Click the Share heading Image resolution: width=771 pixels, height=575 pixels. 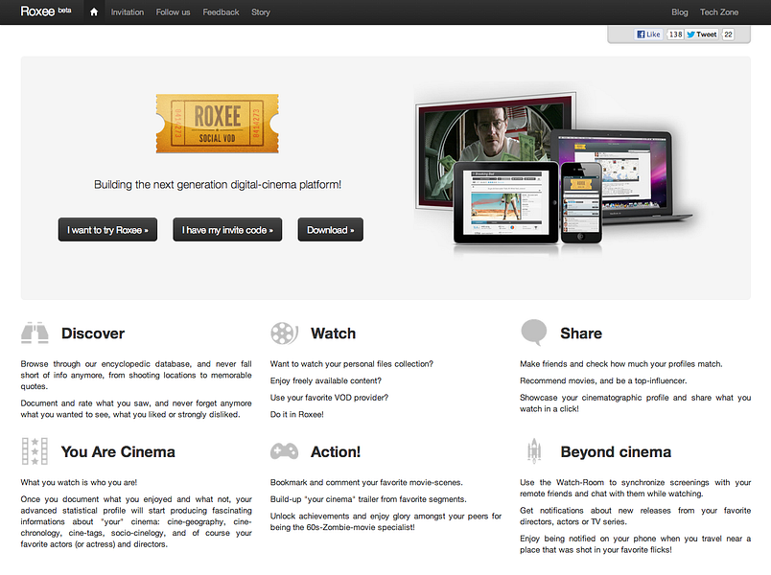(x=581, y=333)
